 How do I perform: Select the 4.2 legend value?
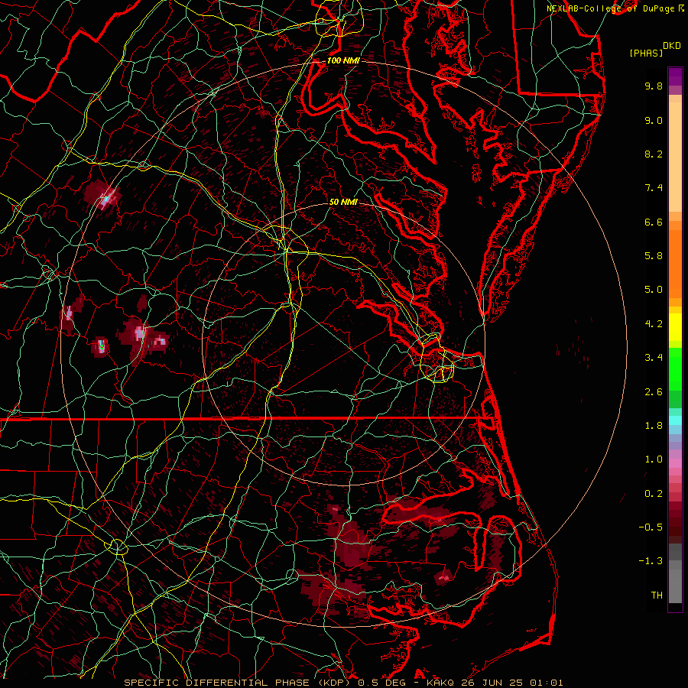pos(654,324)
